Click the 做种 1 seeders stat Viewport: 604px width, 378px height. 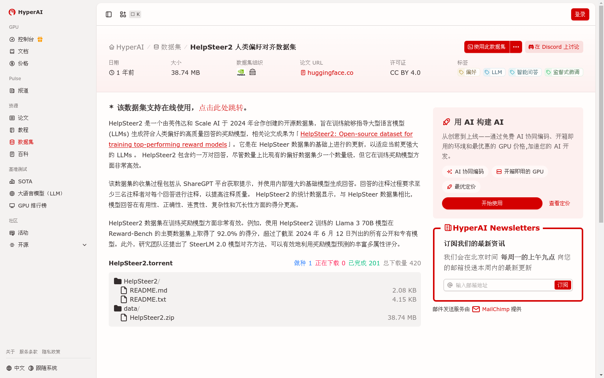pyautogui.click(x=303, y=263)
